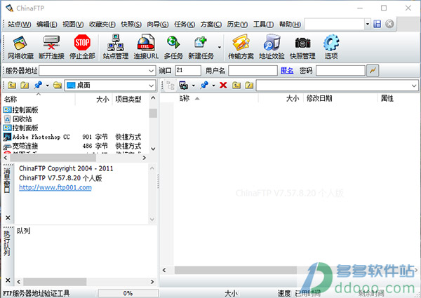
Task: Select the 回收站 item
Action: pyautogui.click(x=18, y=118)
